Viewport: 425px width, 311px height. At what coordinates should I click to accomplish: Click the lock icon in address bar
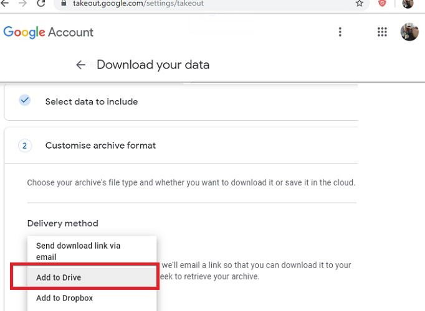click(64, 3)
